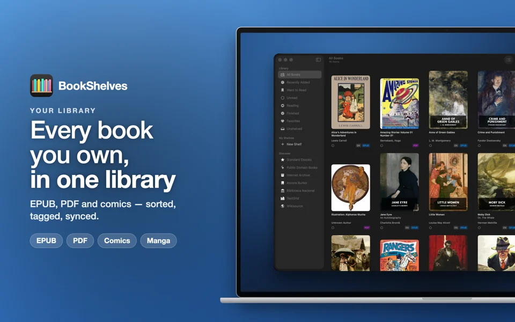Open the Alice in Wonderland cover
Image resolution: width=515 pixels, height=322 pixels.
coord(350,102)
